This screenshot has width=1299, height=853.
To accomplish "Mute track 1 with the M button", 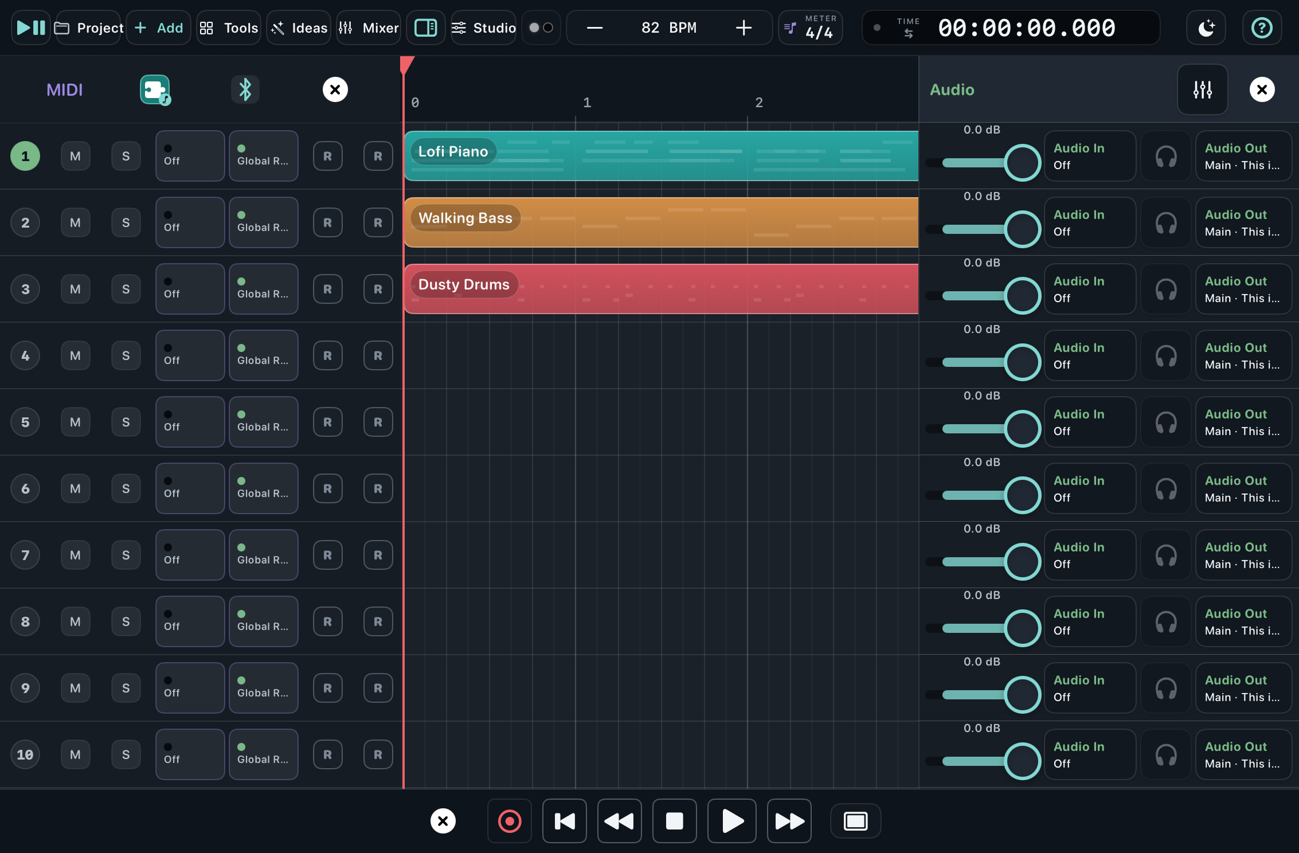I will [x=76, y=156].
